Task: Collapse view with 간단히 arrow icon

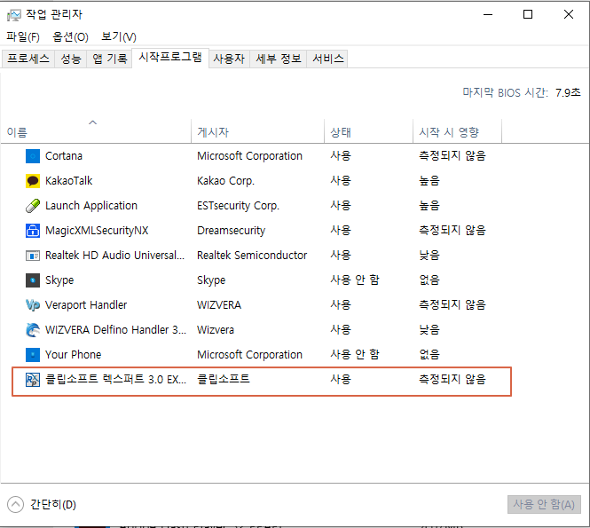Action: click(15, 505)
